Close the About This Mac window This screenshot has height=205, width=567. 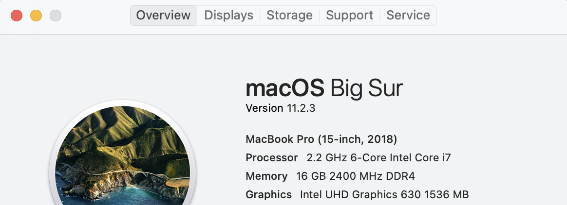pos(17,16)
